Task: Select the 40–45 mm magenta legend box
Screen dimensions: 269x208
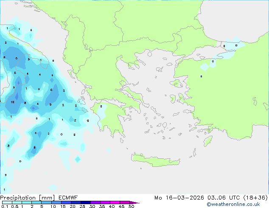Action: pyautogui.click(x=115, y=202)
